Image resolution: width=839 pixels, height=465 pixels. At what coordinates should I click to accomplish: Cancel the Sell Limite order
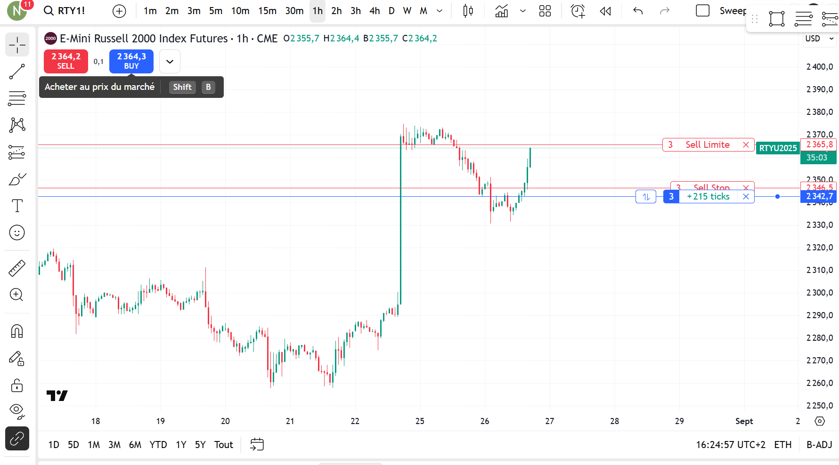746,145
